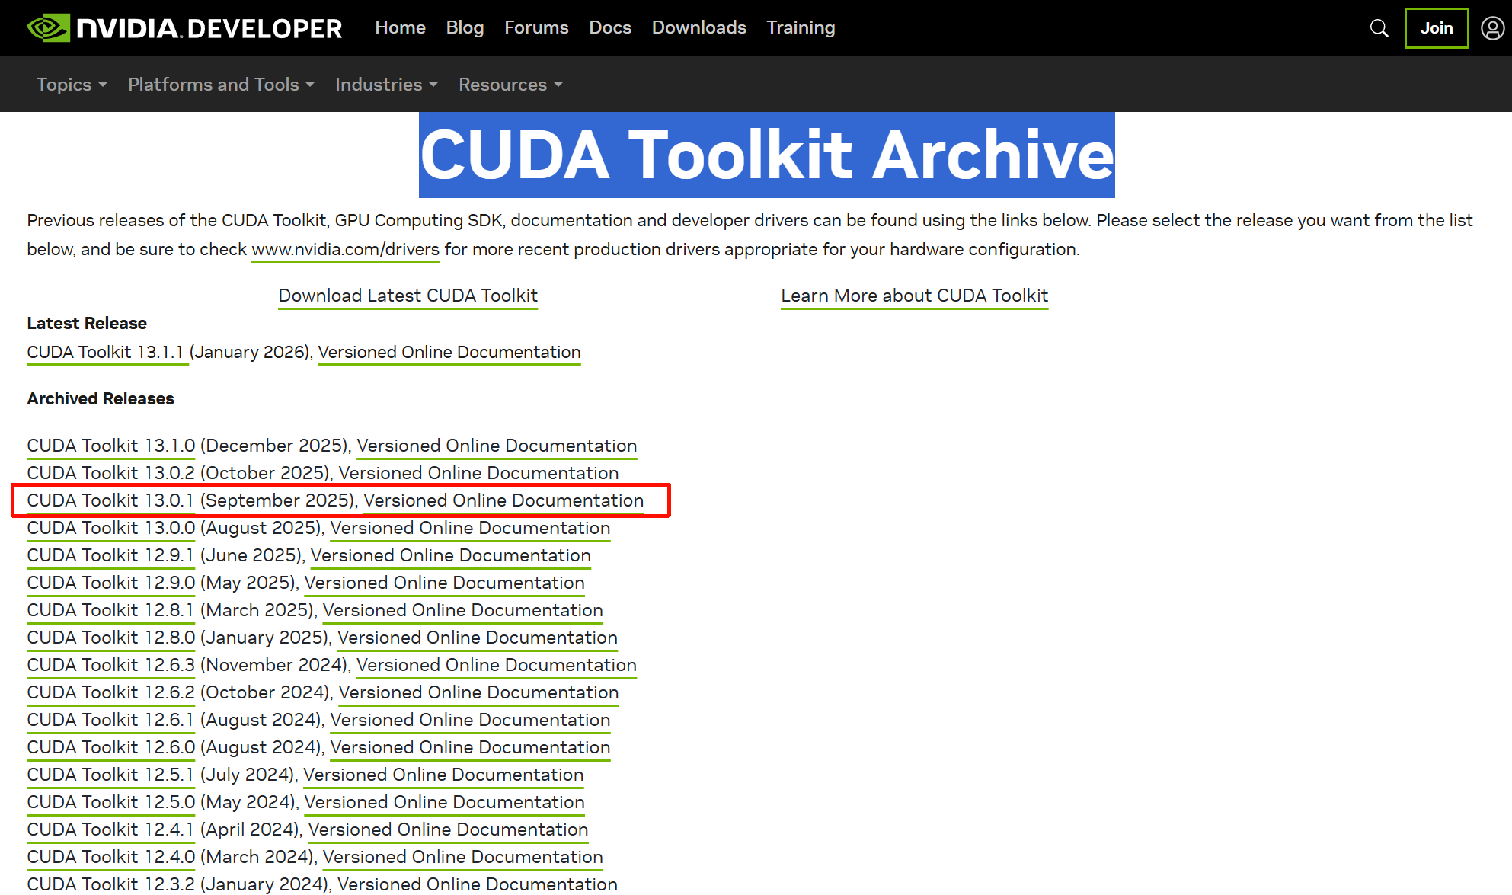Screen dimensions: 1512x895
Task: Open the user account profile icon
Action: [1492, 28]
